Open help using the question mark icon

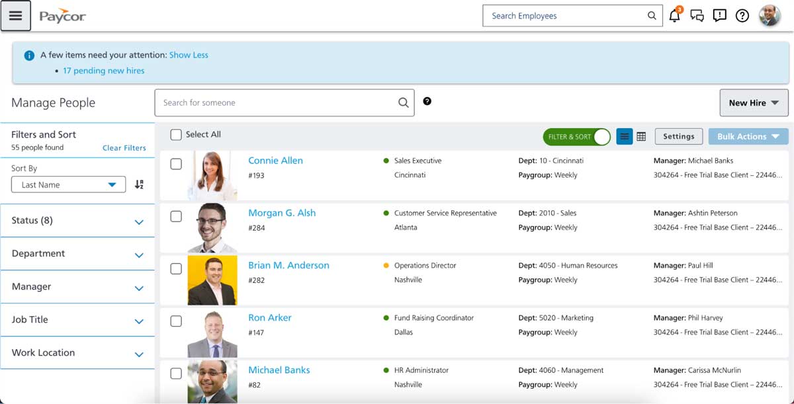click(742, 15)
